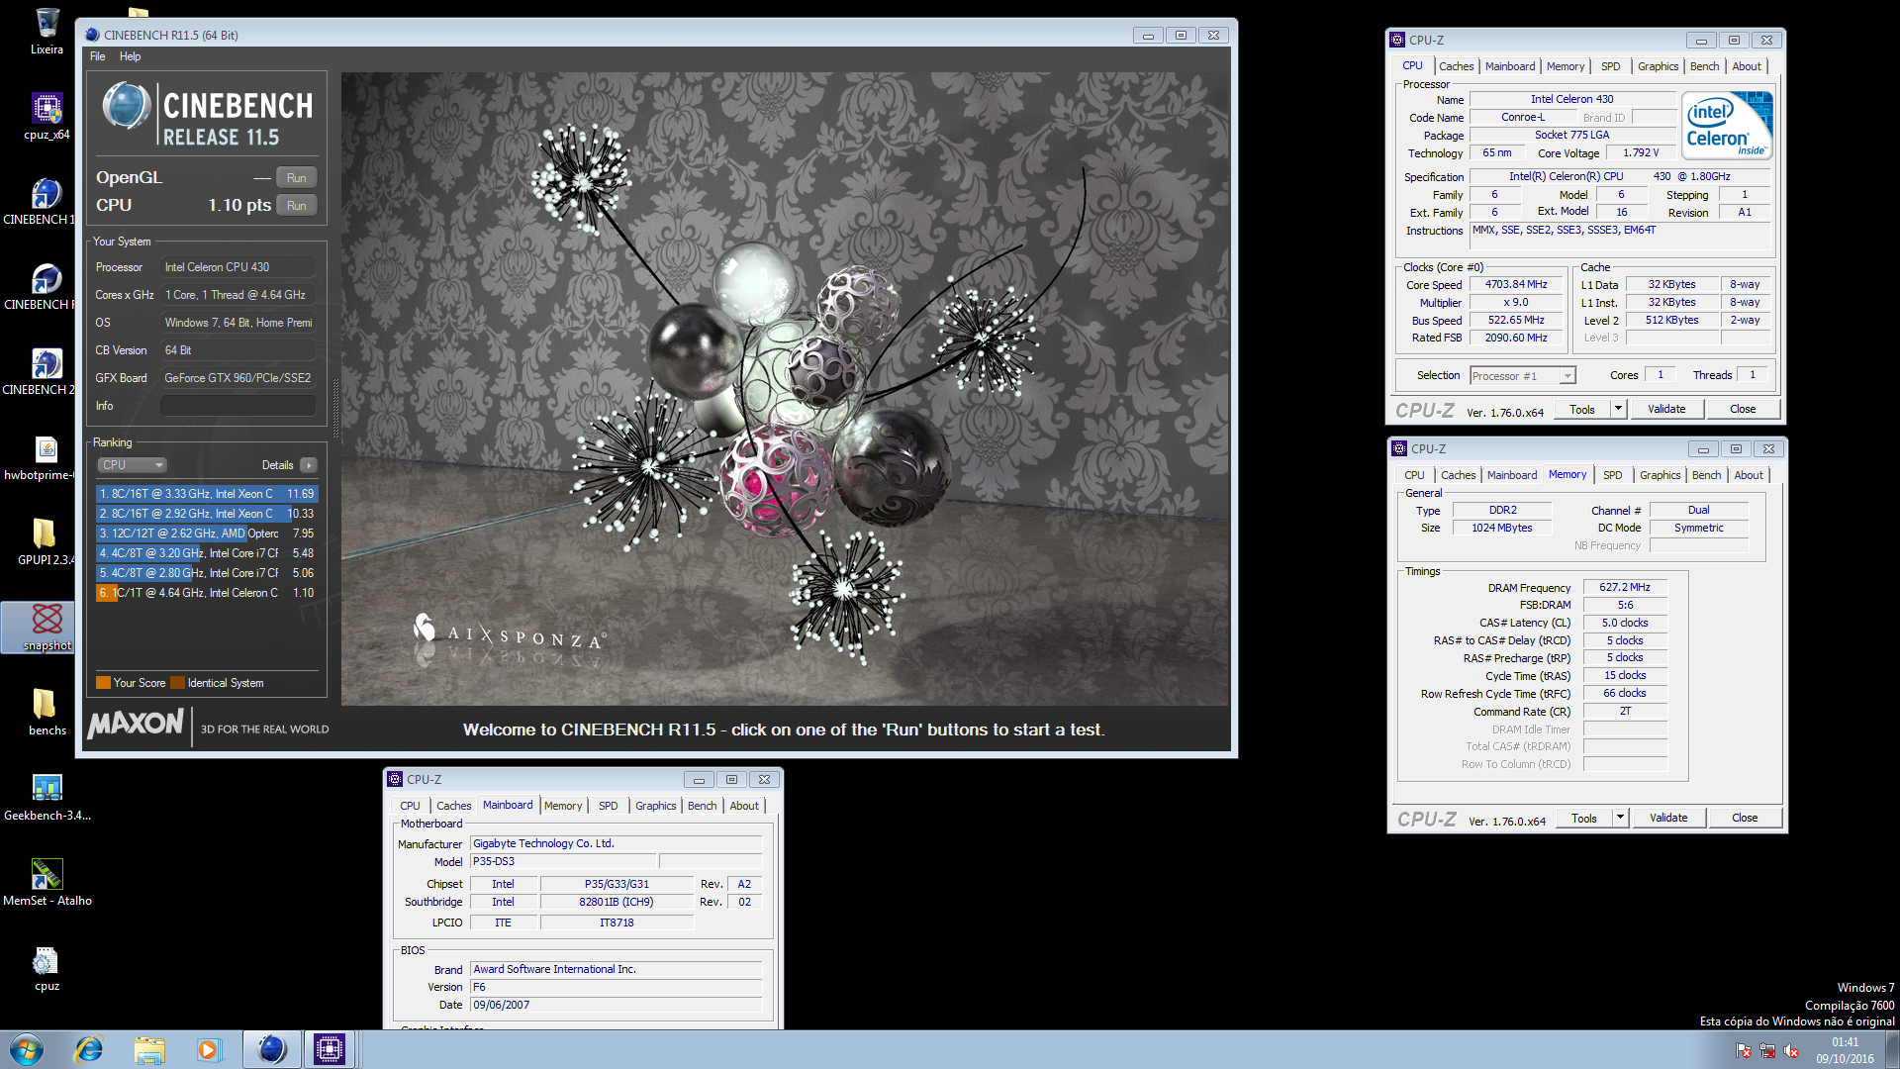Click the Your Score orange legend swatch
Image resolution: width=1900 pixels, height=1069 pixels.
[103, 683]
